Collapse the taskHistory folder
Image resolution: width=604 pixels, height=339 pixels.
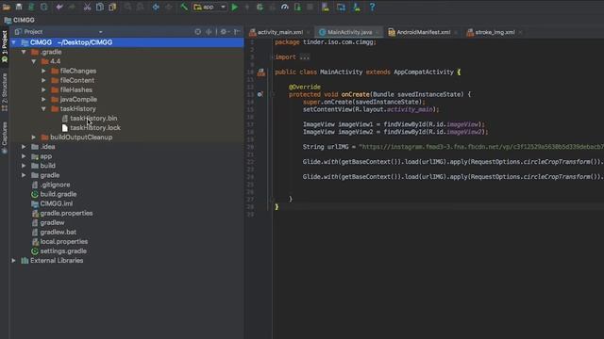[x=43, y=109]
